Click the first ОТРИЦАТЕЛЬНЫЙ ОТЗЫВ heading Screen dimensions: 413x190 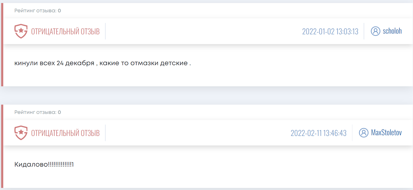pyautogui.click(x=65, y=31)
